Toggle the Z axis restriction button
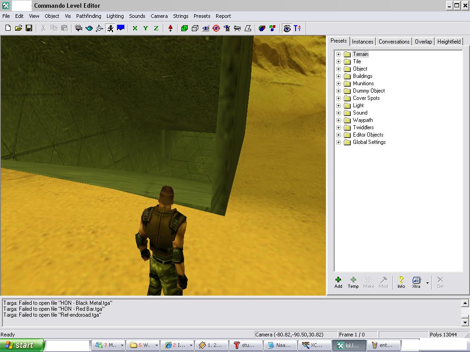The width and height of the screenshot is (470, 352). tap(156, 28)
